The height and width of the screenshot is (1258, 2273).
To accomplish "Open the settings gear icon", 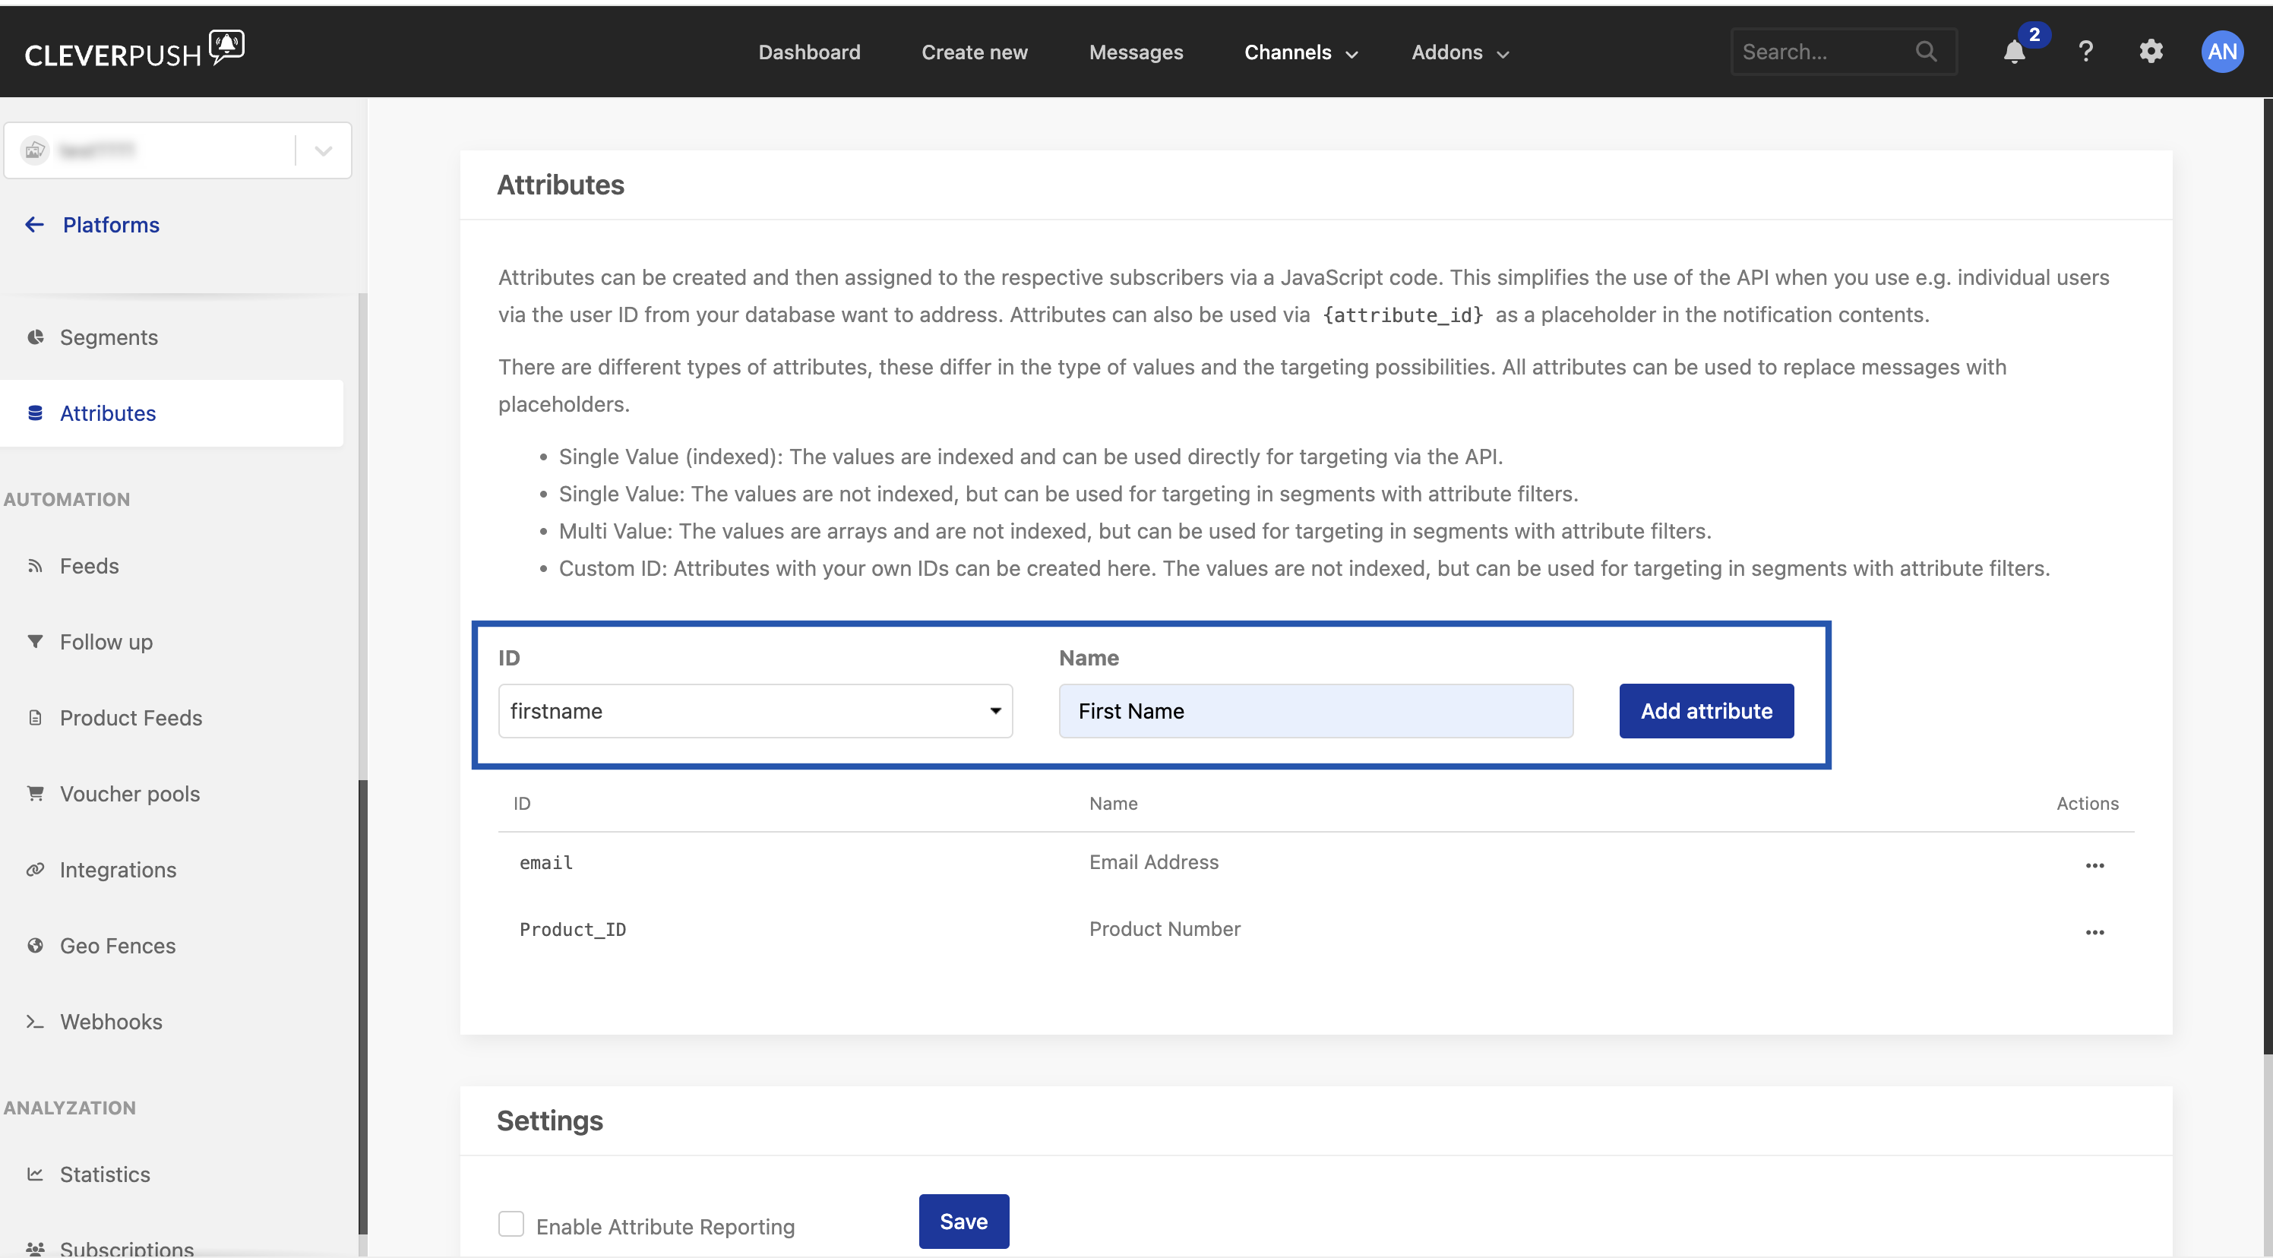I will (2151, 52).
